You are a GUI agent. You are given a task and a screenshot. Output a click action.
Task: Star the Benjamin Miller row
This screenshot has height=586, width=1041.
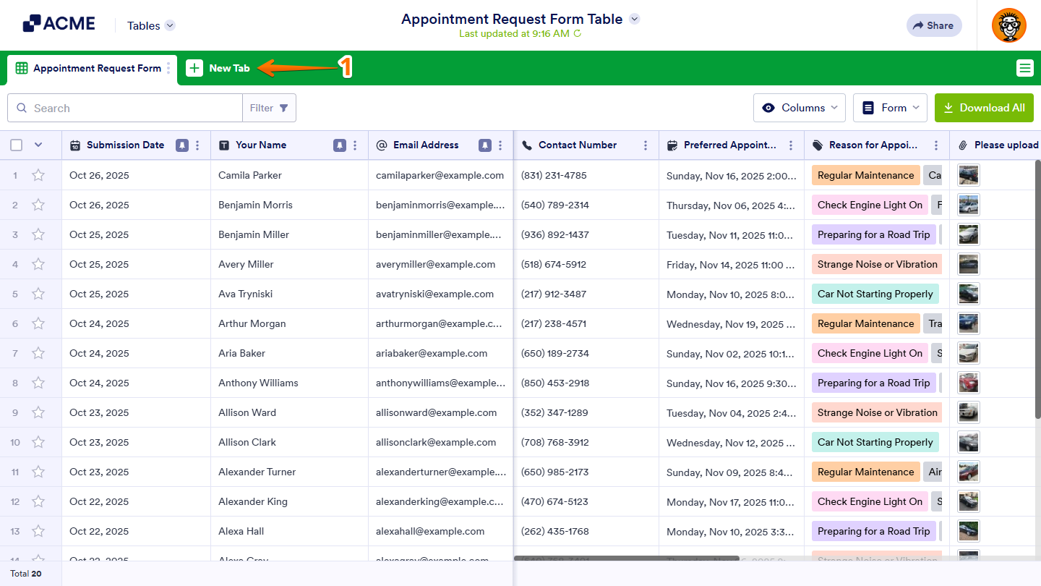[38, 234]
